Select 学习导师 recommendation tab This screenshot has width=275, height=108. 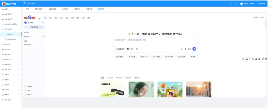[x=119, y=78]
